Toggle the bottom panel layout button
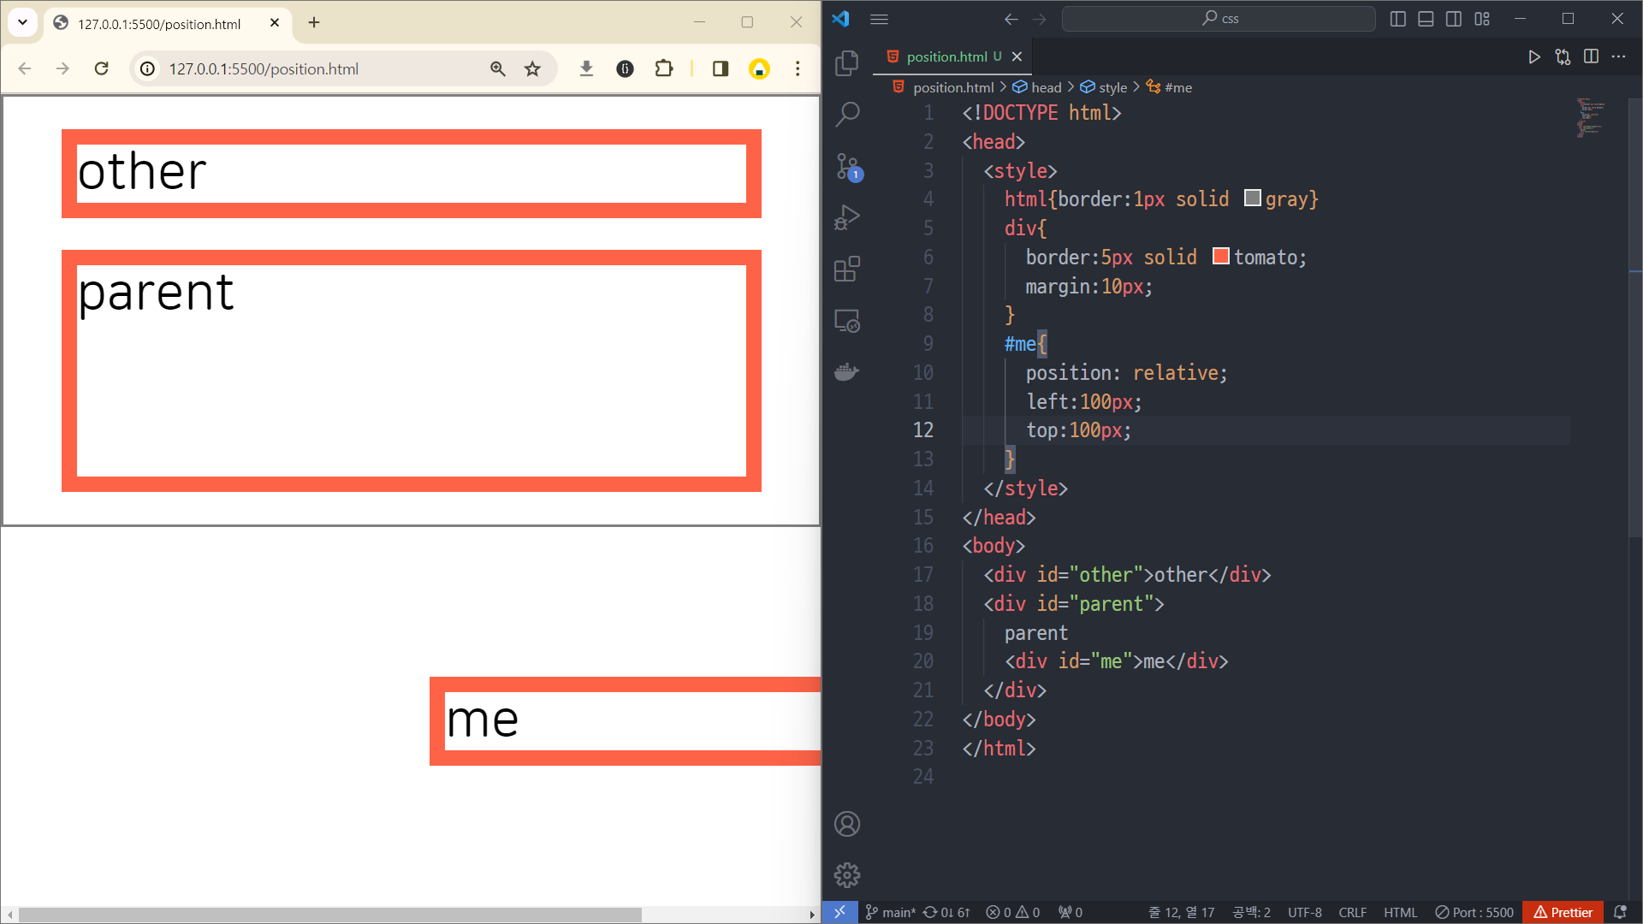Viewport: 1643px width, 924px height. pos(1426,19)
